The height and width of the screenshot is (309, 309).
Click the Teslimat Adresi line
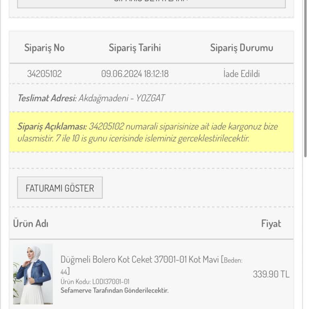click(91, 98)
